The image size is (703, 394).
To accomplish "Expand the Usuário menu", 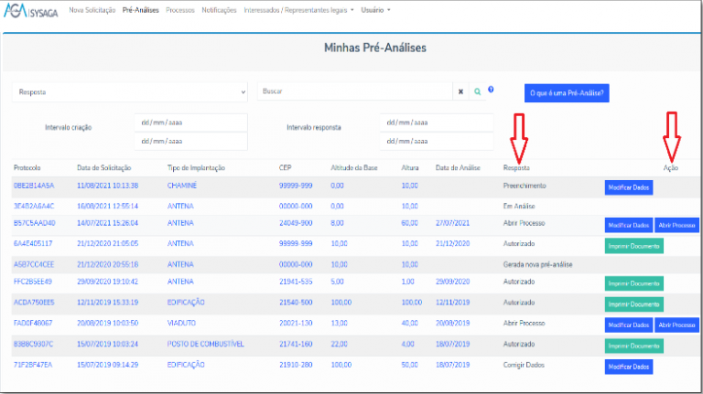I will (375, 10).
